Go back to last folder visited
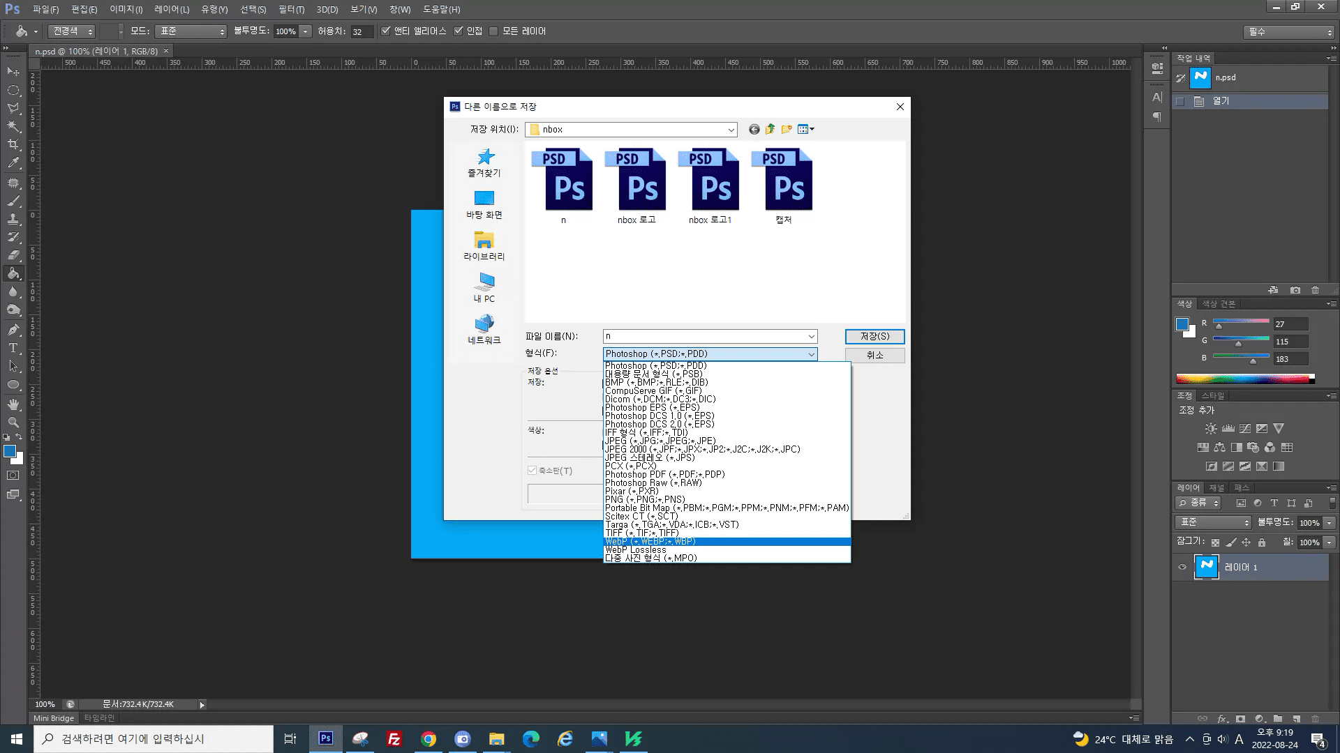Image resolution: width=1340 pixels, height=753 pixels. pyautogui.click(x=754, y=129)
